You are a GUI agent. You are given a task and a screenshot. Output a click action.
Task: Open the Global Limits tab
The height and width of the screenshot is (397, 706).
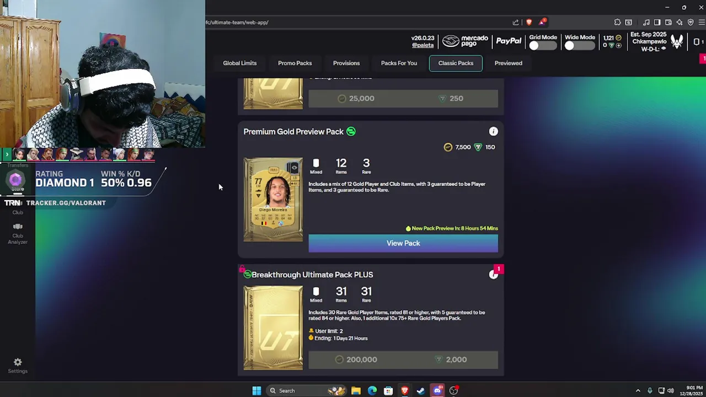click(239, 63)
